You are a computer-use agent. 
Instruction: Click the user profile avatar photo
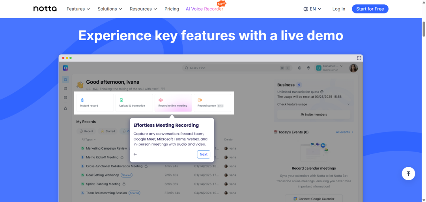[x=353, y=68]
